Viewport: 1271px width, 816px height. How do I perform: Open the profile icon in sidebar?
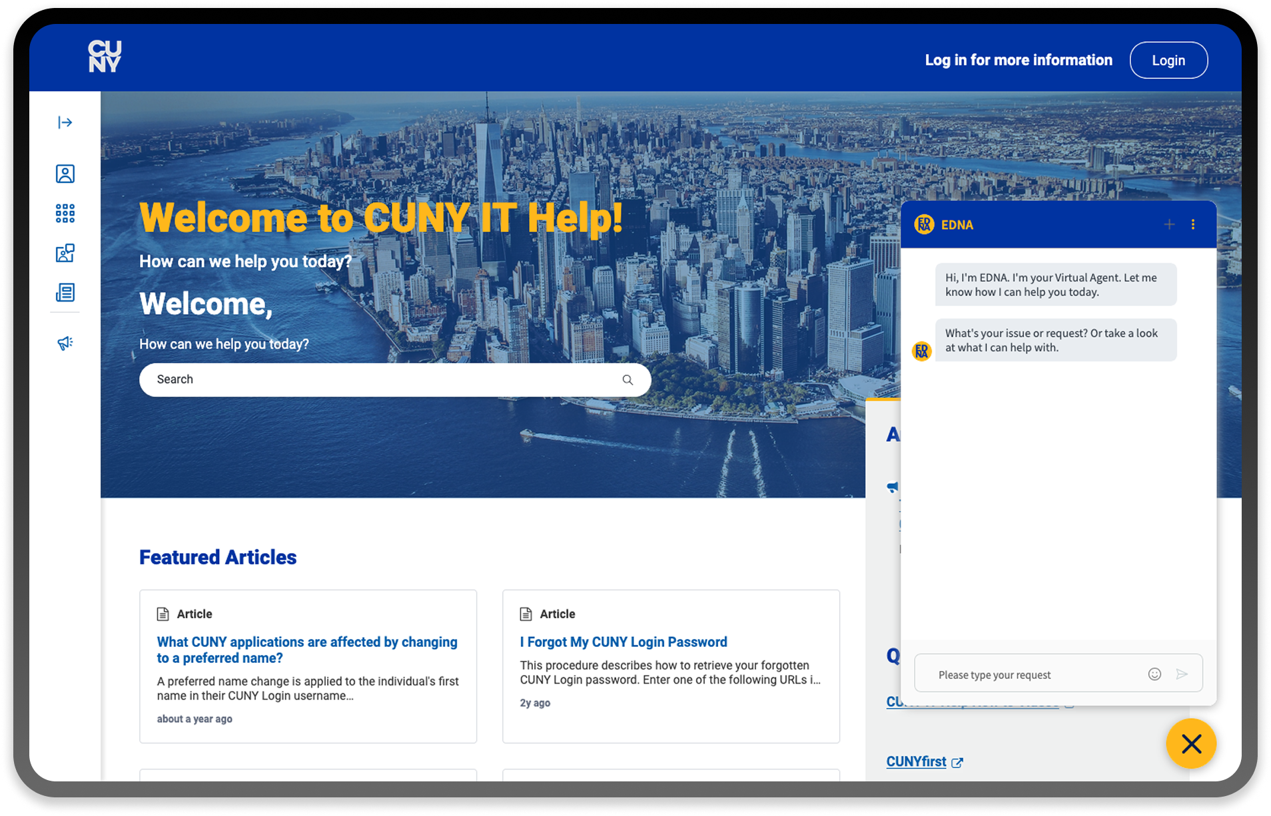pos(65,174)
